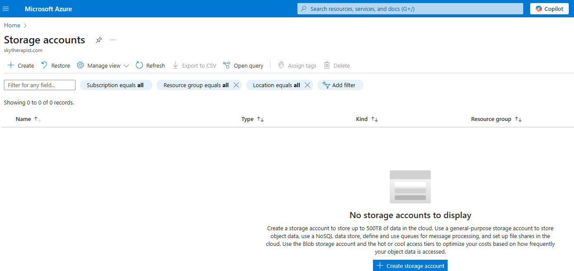The image size is (574, 271).
Task: Refresh the storage accounts list
Action: (x=150, y=65)
